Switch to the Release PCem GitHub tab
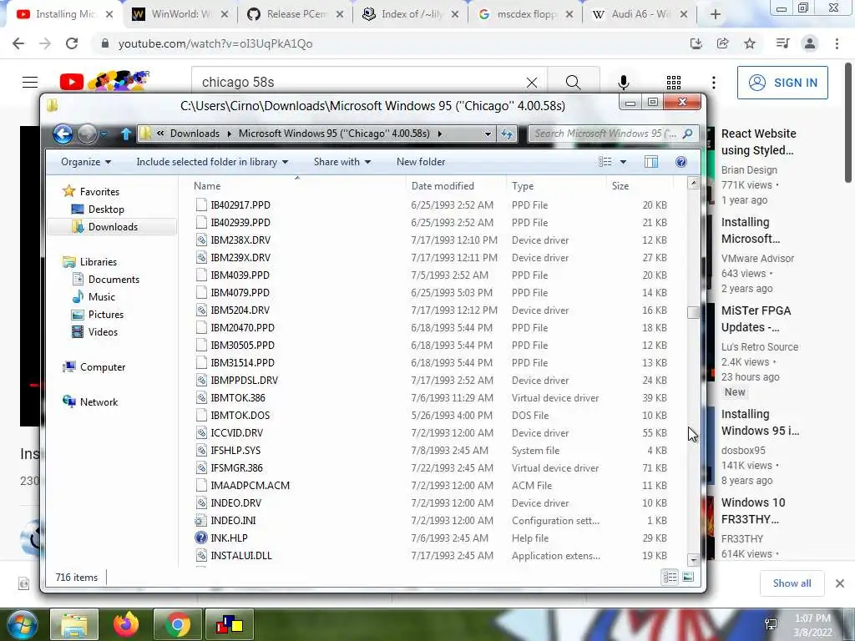The image size is (855, 641). 295,14
